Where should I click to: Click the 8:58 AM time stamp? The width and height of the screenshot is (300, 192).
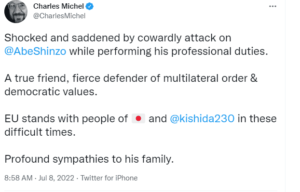coord(18,178)
